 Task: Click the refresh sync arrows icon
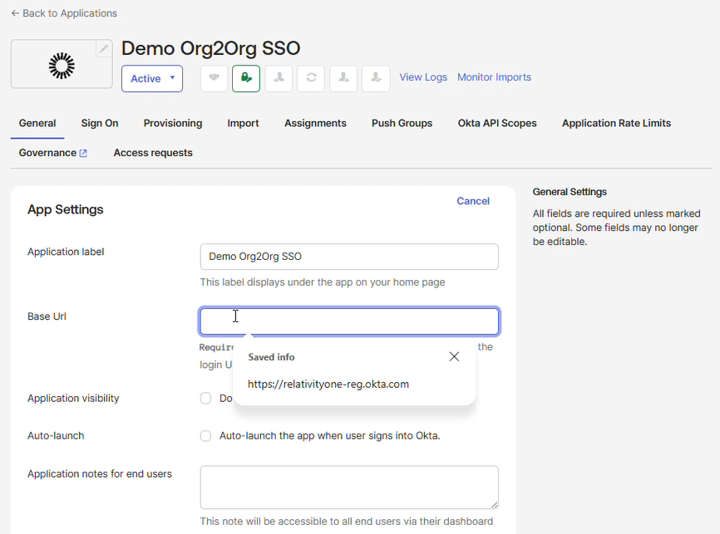click(x=311, y=78)
